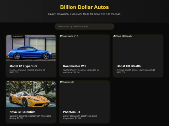Click 'Handcrafted V12 engine' description
This screenshot has width=169, height=126.
81,71
